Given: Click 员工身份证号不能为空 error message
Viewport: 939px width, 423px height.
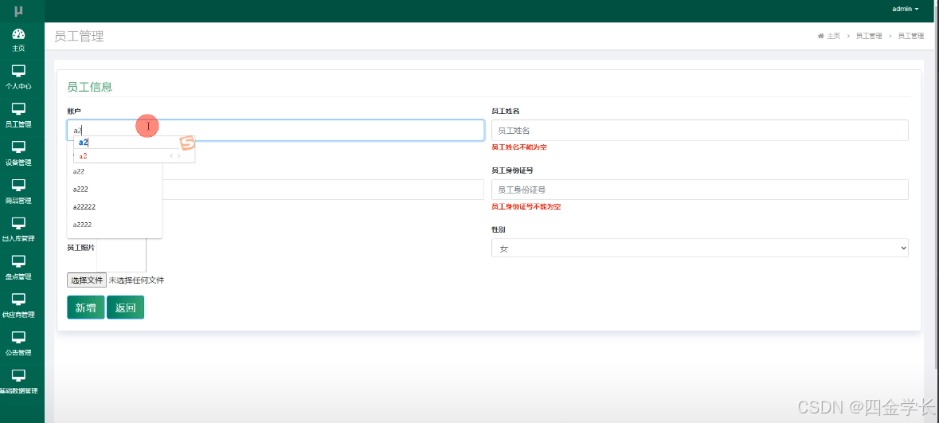Looking at the screenshot, I should click(x=526, y=206).
